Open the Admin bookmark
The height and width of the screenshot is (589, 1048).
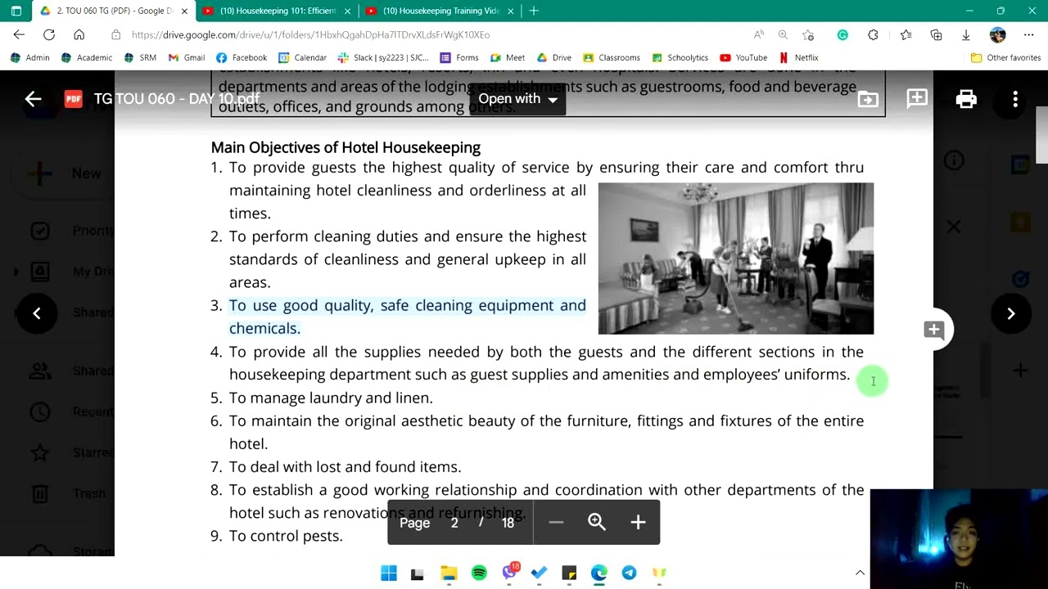pos(29,58)
